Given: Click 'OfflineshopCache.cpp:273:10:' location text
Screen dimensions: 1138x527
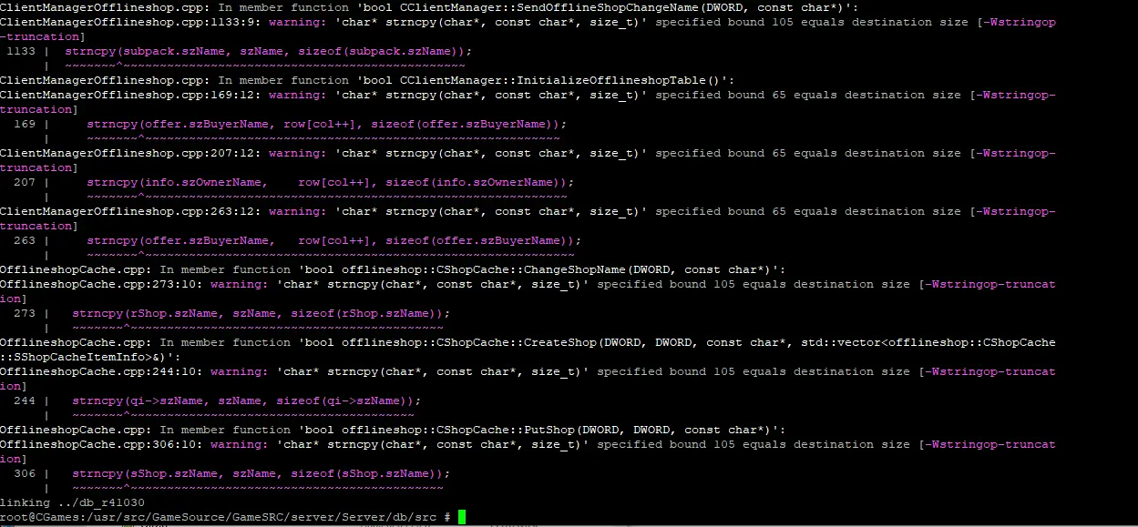Looking at the screenshot, I should [101, 284].
